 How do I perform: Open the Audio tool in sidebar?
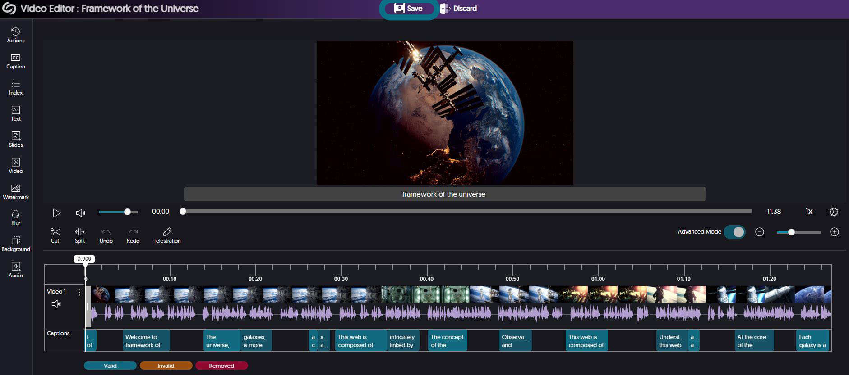coord(16,270)
